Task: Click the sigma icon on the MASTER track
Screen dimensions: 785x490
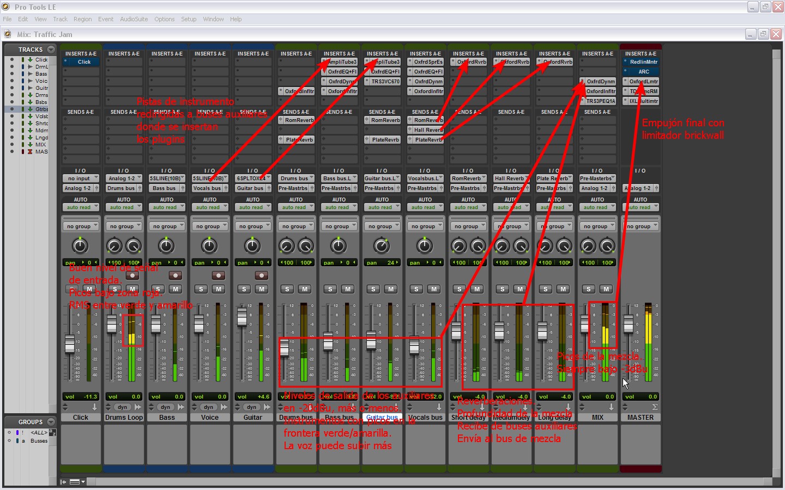Action: 655,407
